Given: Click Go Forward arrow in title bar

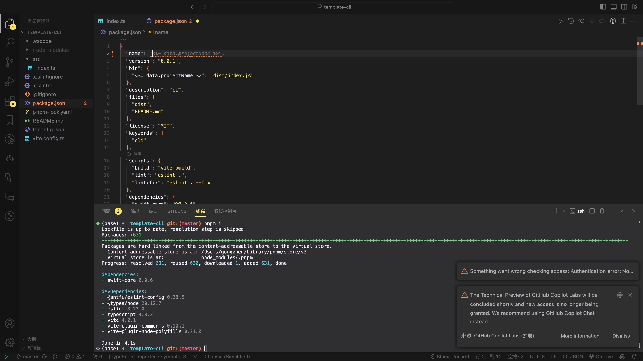Looking at the screenshot, I should [204, 7].
